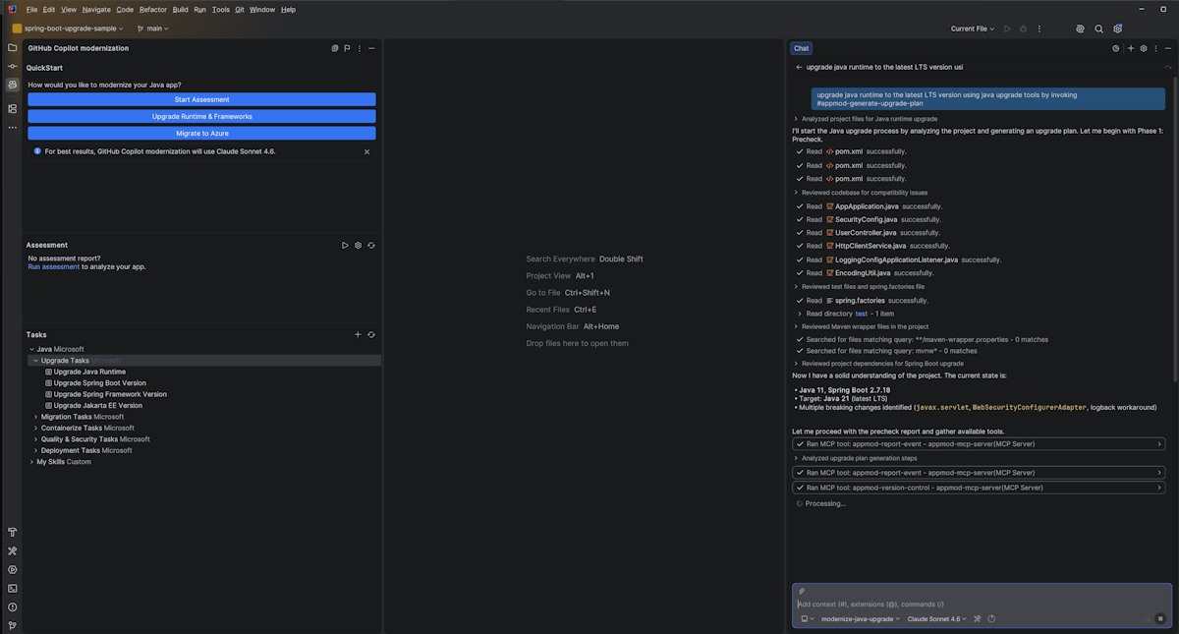The width and height of the screenshot is (1179, 634).
Task: Open the main branch dropdown
Action: [153, 29]
